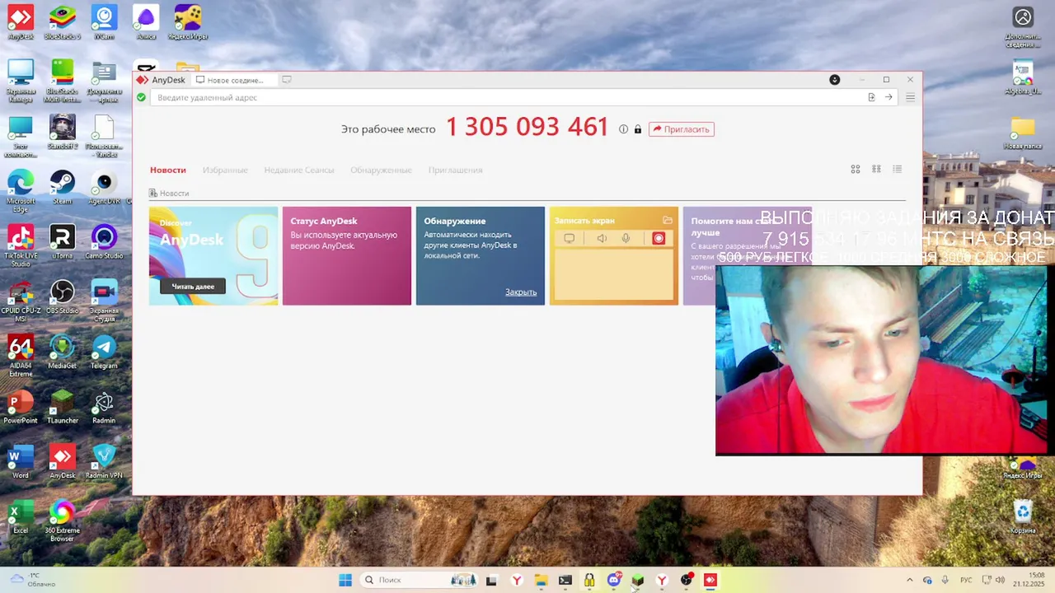Click the connect arrow in AnyDesk address bar
1055x593 pixels.
(x=889, y=97)
